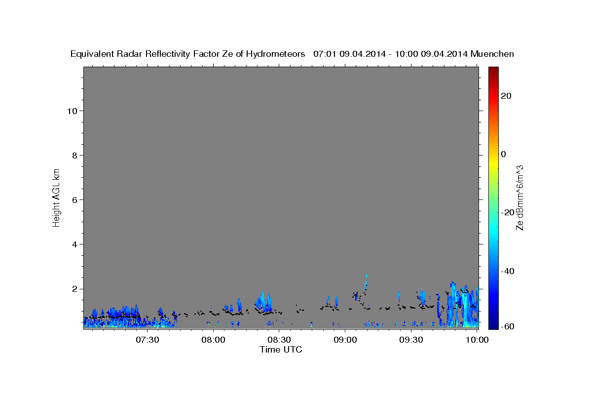592x395 pixels.
Task: Click the height axis value '8'
Action: coord(74,155)
